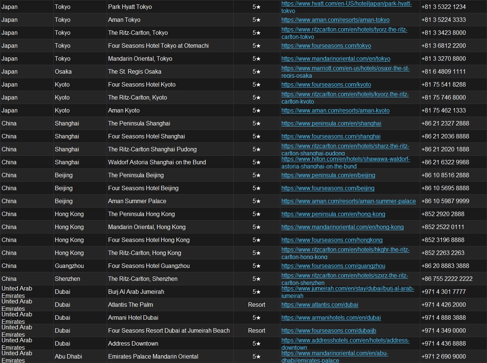Visit the peninsula.com/en/beijing link
Viewport: 487px width, 363px height.
tap(328, 175)
